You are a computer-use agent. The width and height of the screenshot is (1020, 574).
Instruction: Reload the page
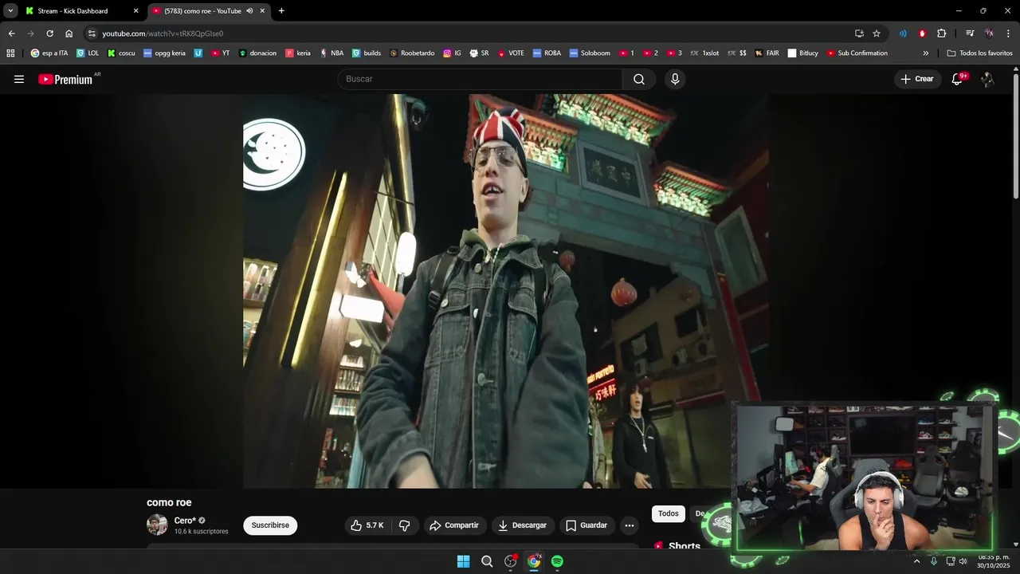49,33
